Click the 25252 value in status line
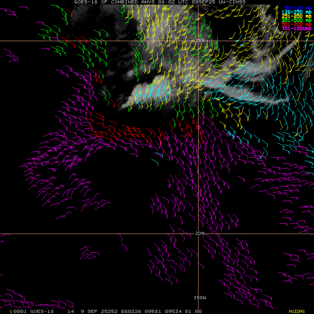This screenshot has height=314, width=314. pos(101,311)
